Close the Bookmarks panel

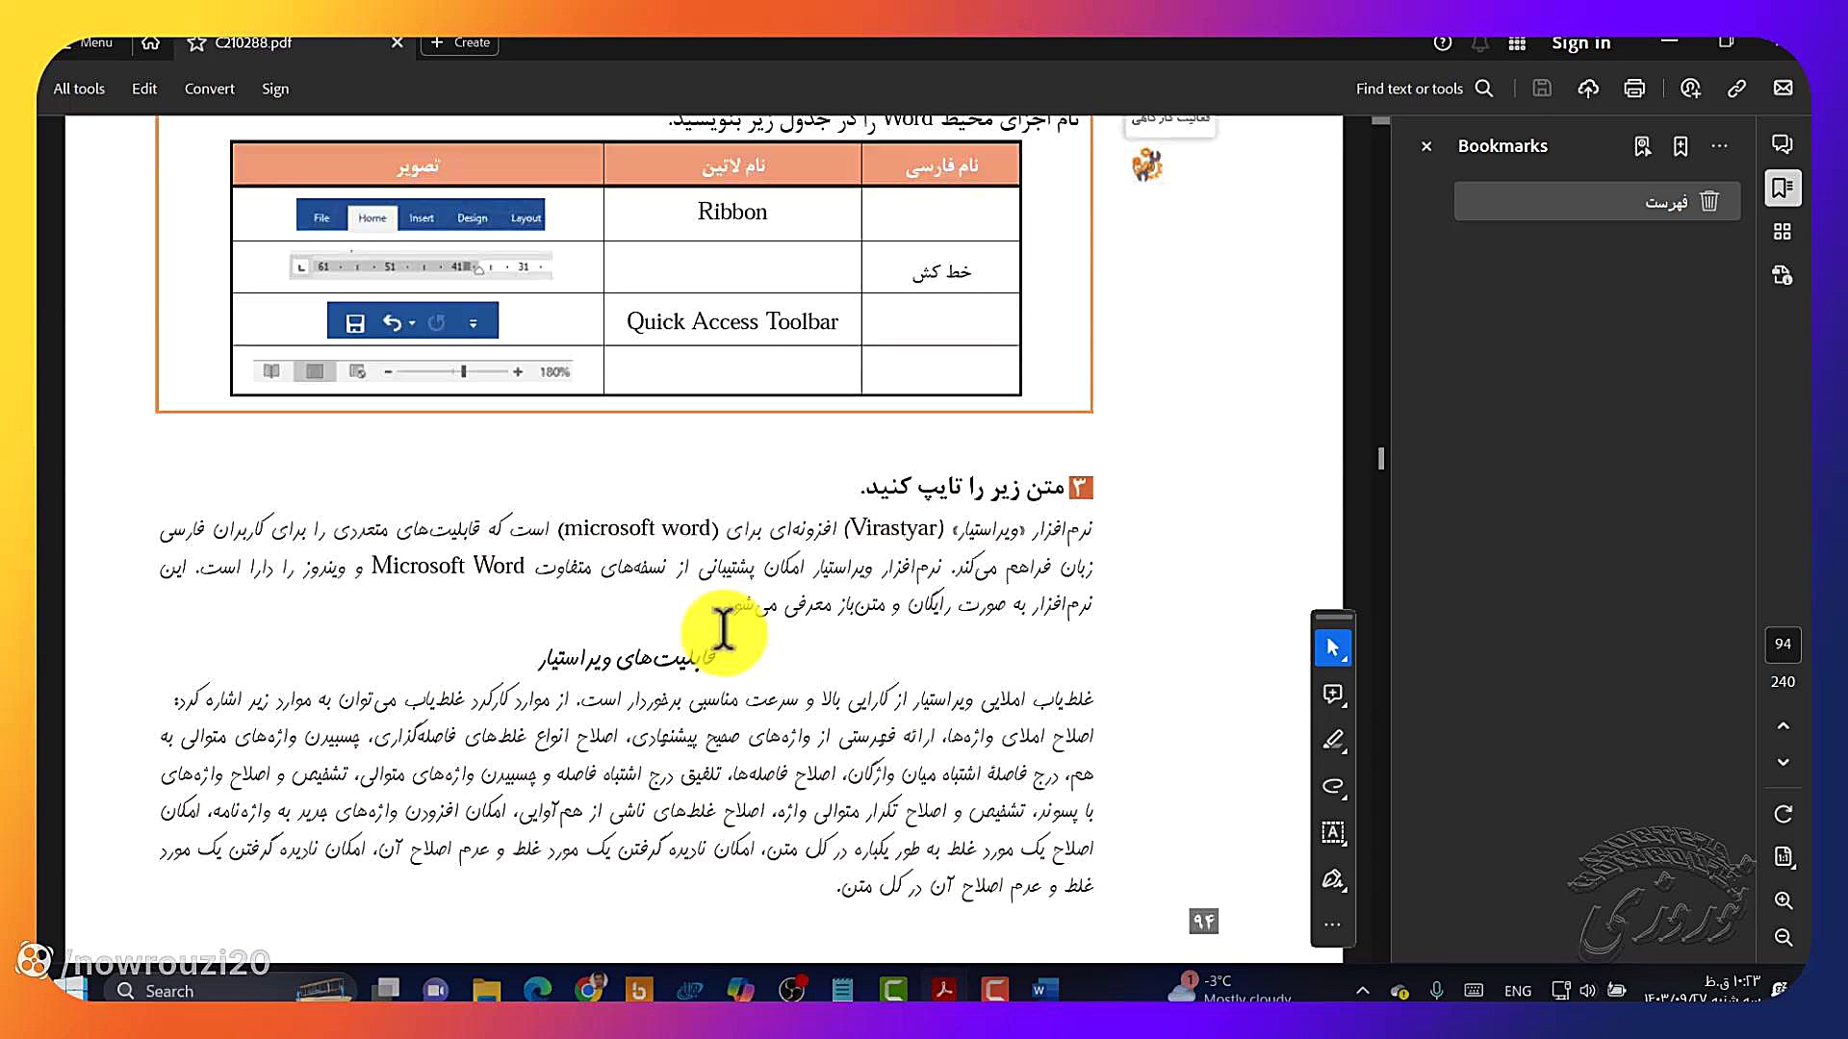pyautogui.click(x=1426, y=146)
